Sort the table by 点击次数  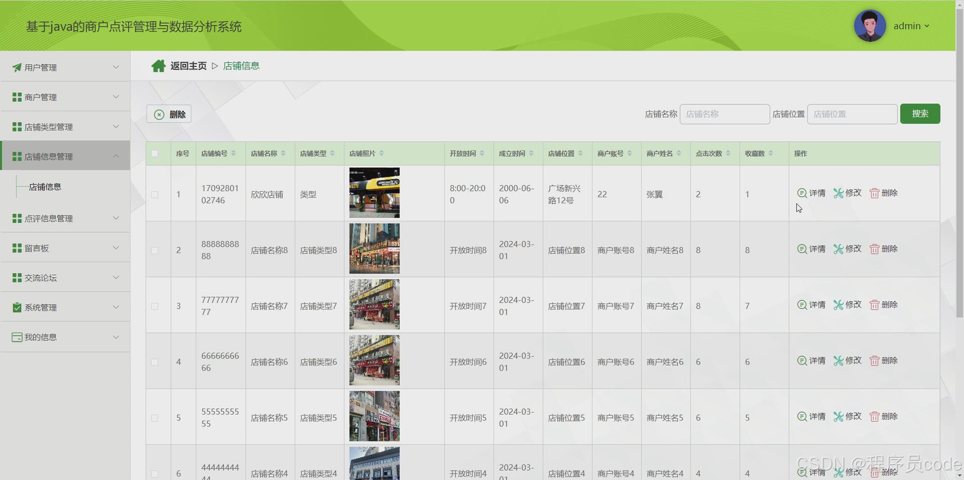728,154
